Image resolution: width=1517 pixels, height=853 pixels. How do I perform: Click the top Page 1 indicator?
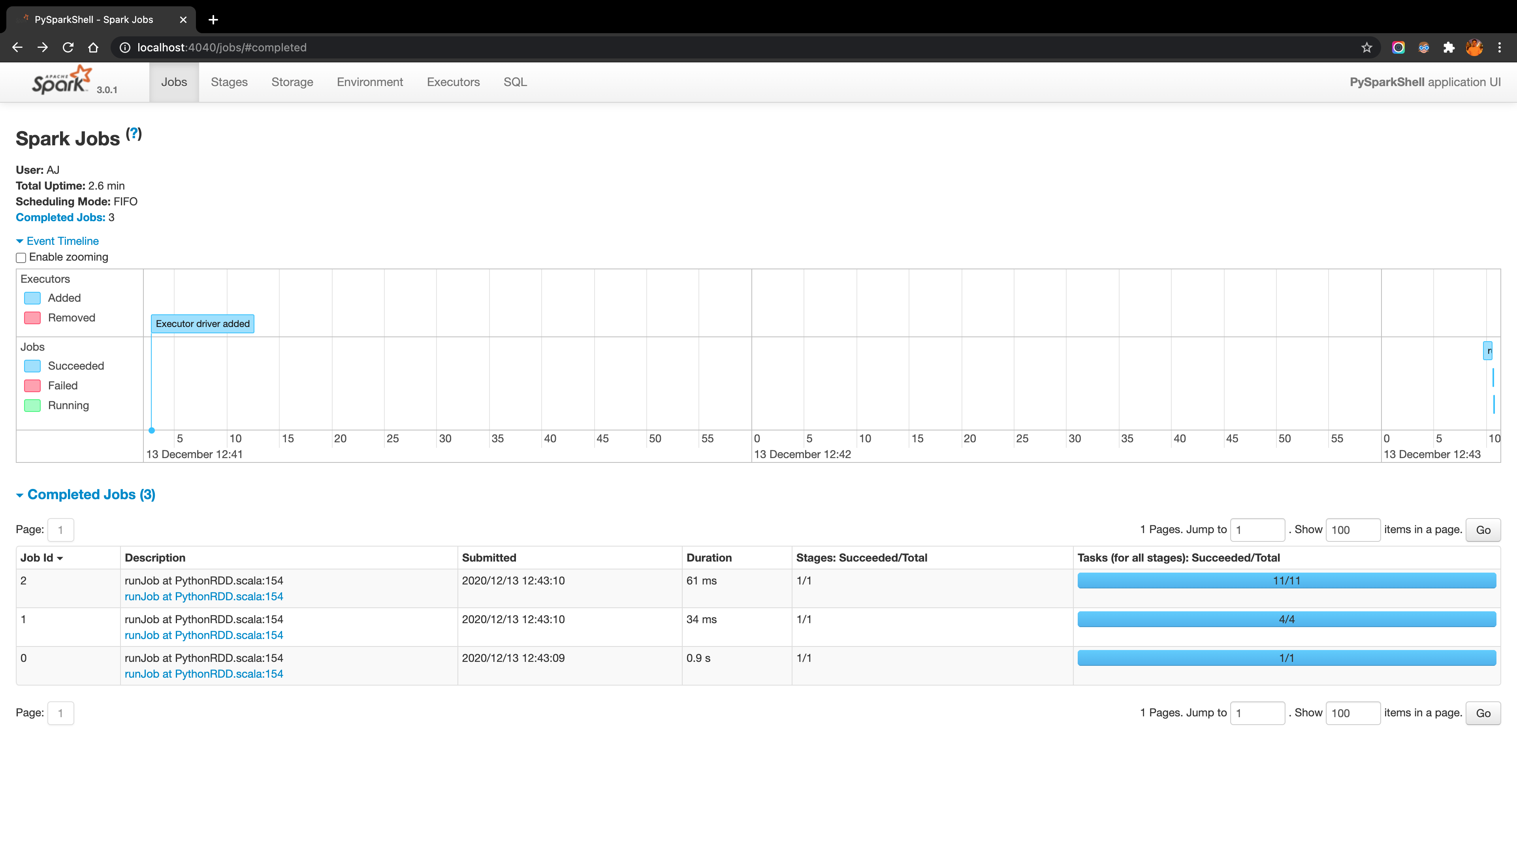click(x=61, y=530)
